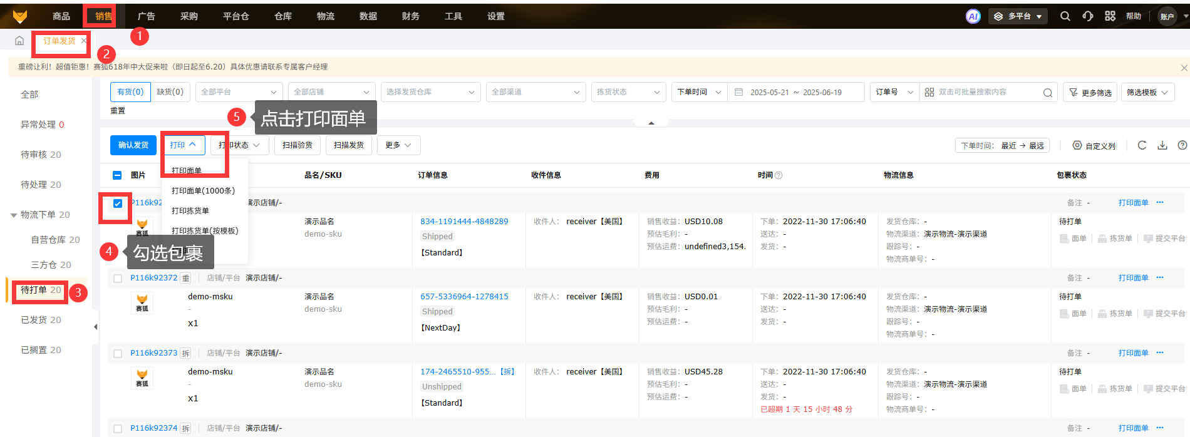
Task: Select 已发货 in the left sidebar
Action: [x=41, y=320]
